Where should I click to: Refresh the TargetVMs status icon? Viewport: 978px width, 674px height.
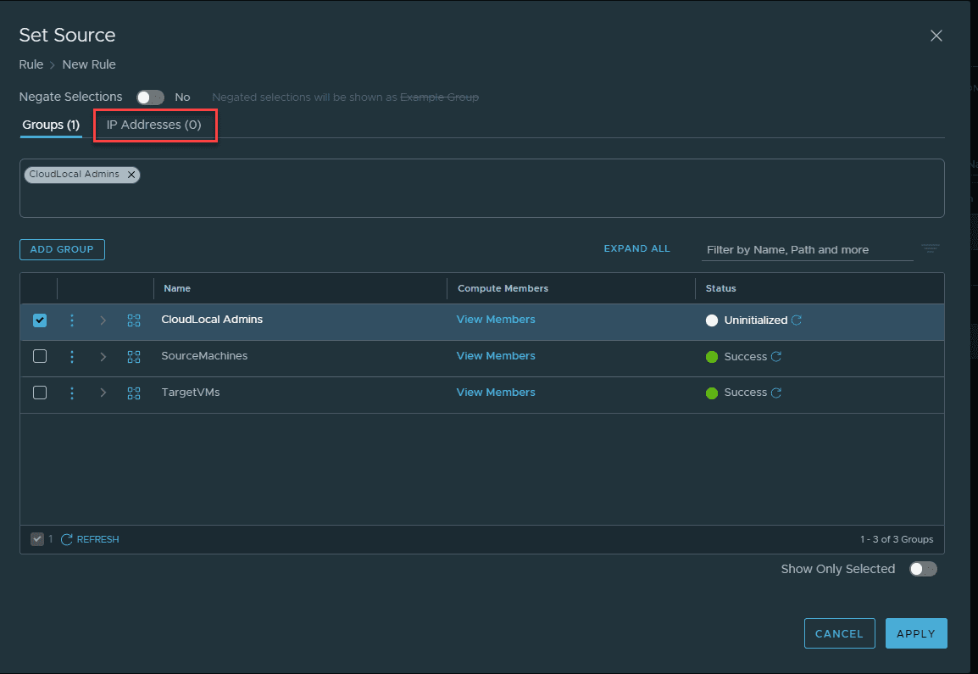pyautogui.click(x=776, y=393)
